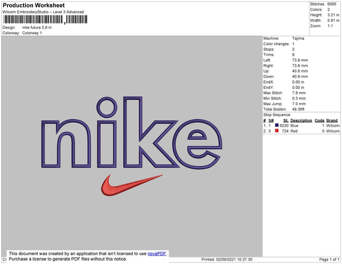Click the Brand column header

[x=332, y=121]
